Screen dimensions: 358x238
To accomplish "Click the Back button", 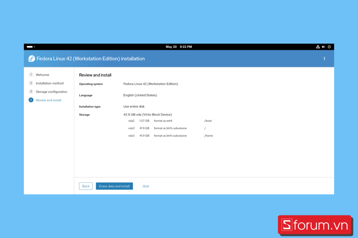I will 86,186.
